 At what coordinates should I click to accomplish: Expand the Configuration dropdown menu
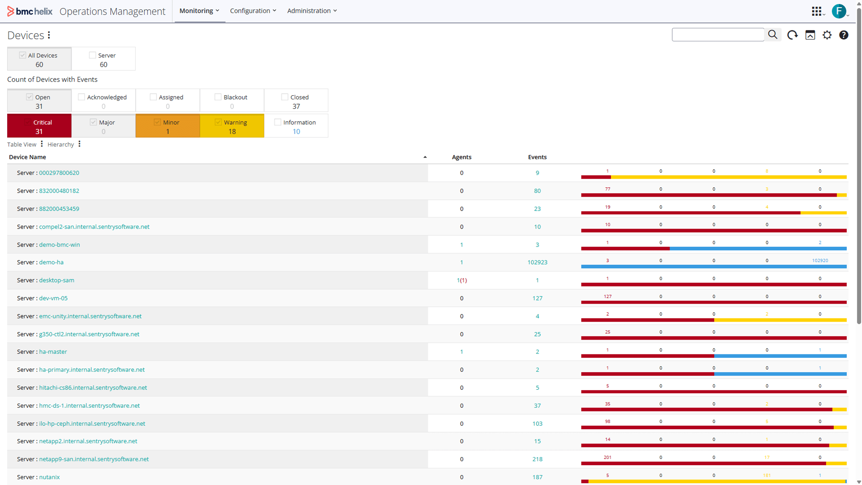click(x=253, y=11)
